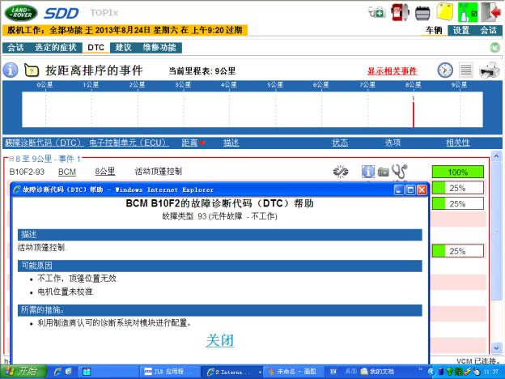Open Internet Explorer from quick launch

coord(58,372)
